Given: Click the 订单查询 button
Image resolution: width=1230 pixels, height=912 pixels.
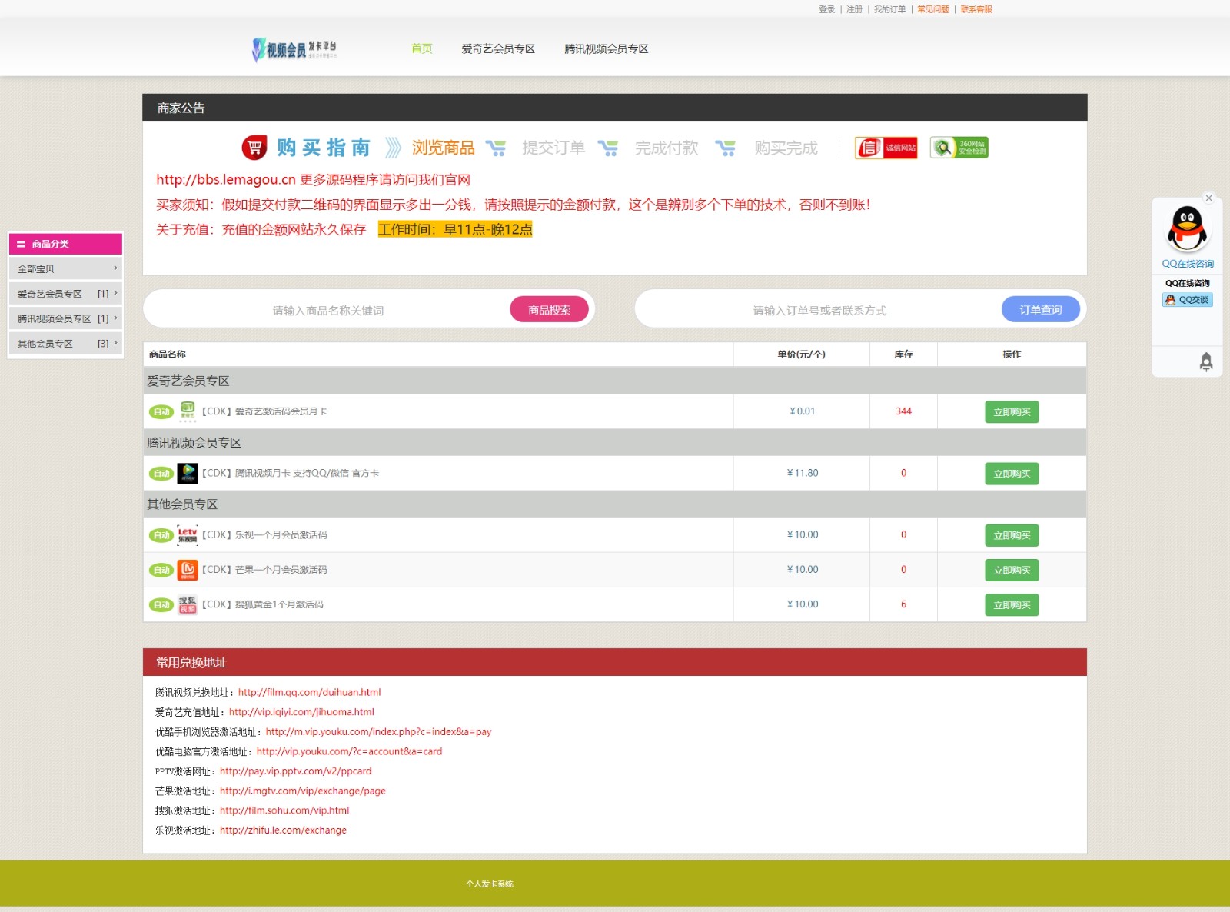Looking at the screenshot, I should [x=1041, y=310].
